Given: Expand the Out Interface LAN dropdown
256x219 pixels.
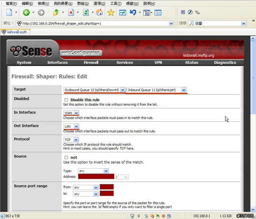Looking at the screenshot, I should tap(71, 127).
